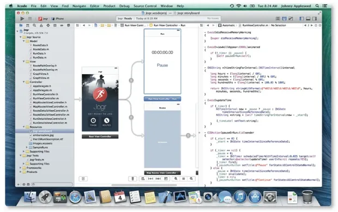Select the Standard editor button
This screenshot has height=212, width=338.
(x=278, y=19)
